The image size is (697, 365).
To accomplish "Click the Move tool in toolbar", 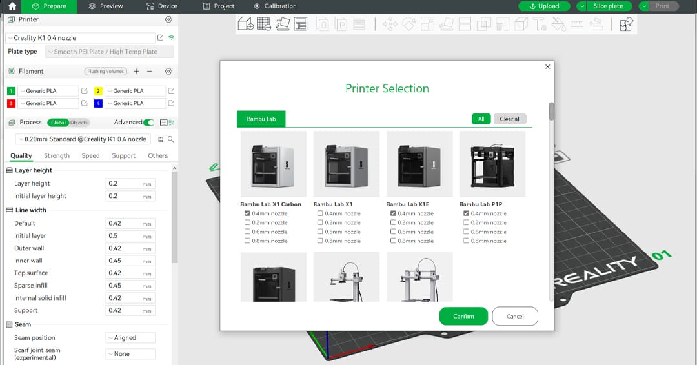I will click(x=390, y=24).
